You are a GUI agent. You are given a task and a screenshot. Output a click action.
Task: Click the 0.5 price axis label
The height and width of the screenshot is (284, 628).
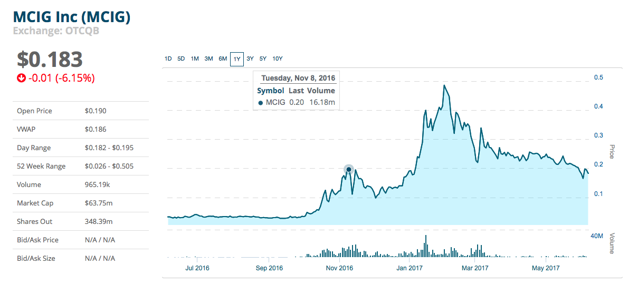tap(598, 77)
